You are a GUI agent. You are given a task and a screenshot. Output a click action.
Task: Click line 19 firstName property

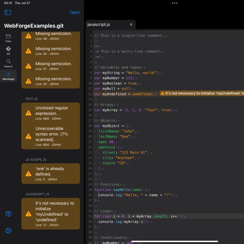[117, 131]
